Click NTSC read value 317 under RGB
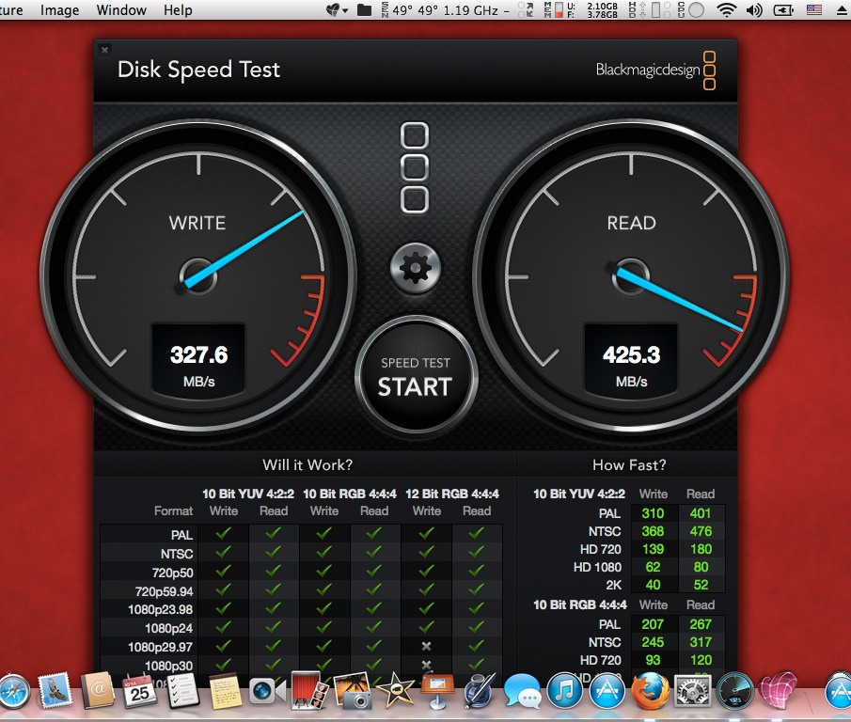The image size is (851, 722). [x=701, y=642]
